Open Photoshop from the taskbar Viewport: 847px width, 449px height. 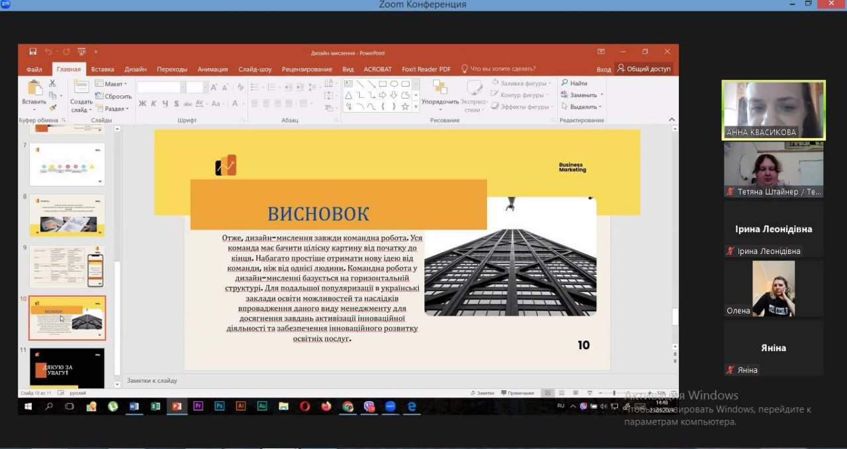[219, 406]
